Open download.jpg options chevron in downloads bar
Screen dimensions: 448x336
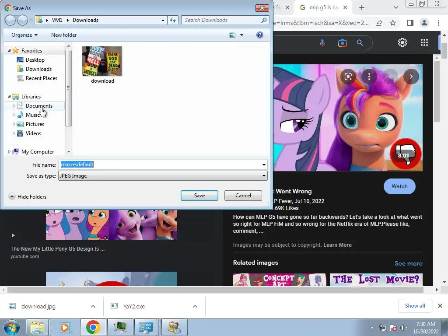93,306
